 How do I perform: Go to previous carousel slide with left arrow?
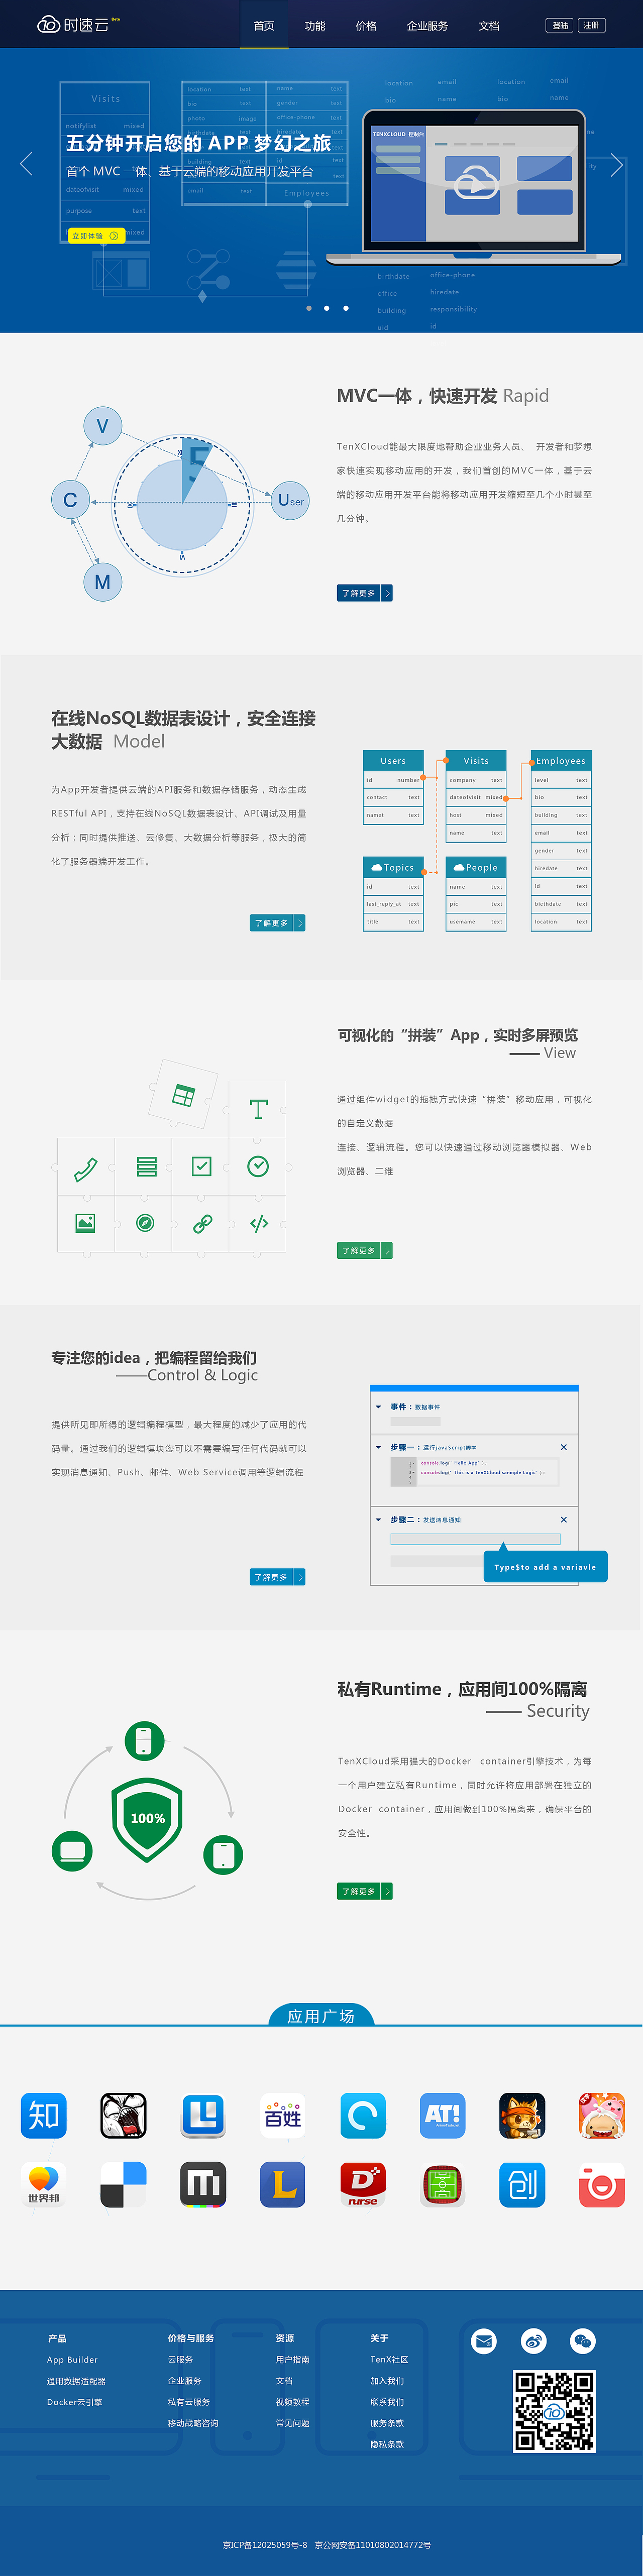[26, 164]
